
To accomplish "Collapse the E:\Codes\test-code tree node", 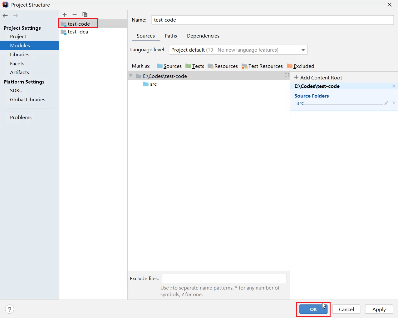I will 131,76.
